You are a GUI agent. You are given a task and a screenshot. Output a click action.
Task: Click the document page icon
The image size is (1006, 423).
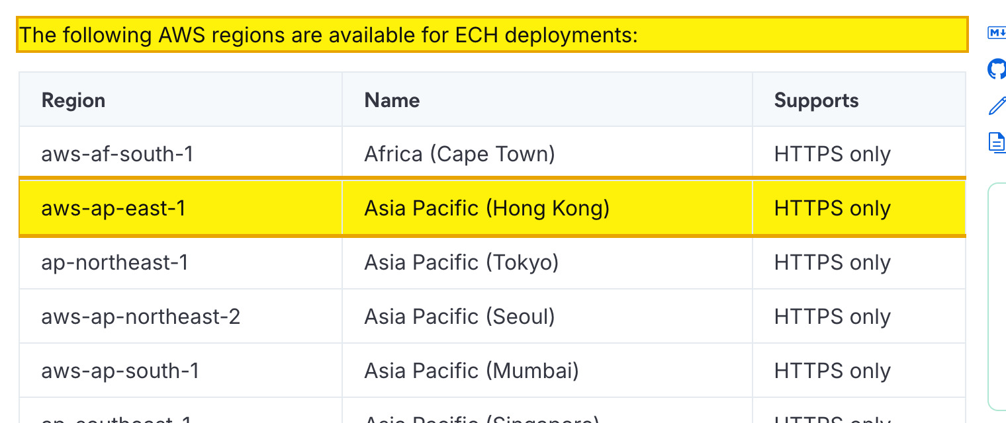pos(997,141)
